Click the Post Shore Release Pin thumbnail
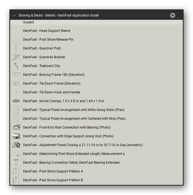Screen dimensions: 193x195 click(16, 39)
